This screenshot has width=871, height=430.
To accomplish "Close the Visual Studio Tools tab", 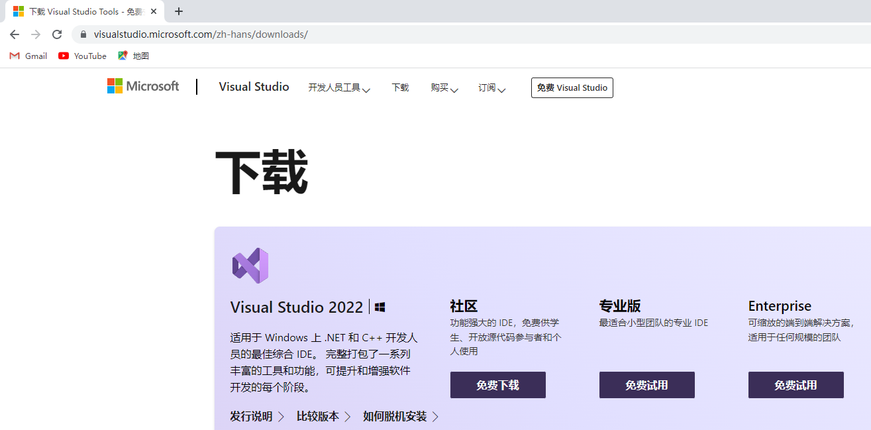I will click(x=154, y=11).
